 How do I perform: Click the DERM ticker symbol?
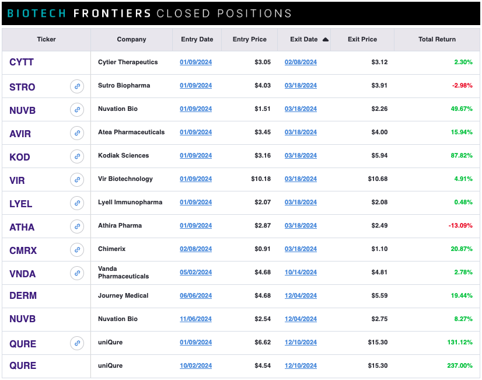pos(23,296)
